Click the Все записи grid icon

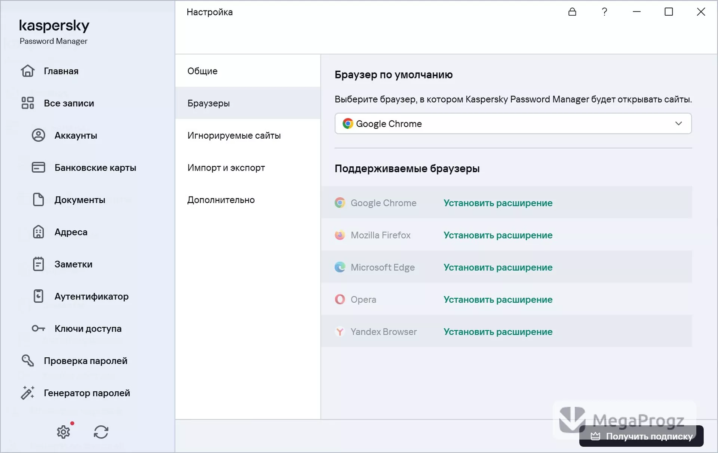click(x=28, y=103)
